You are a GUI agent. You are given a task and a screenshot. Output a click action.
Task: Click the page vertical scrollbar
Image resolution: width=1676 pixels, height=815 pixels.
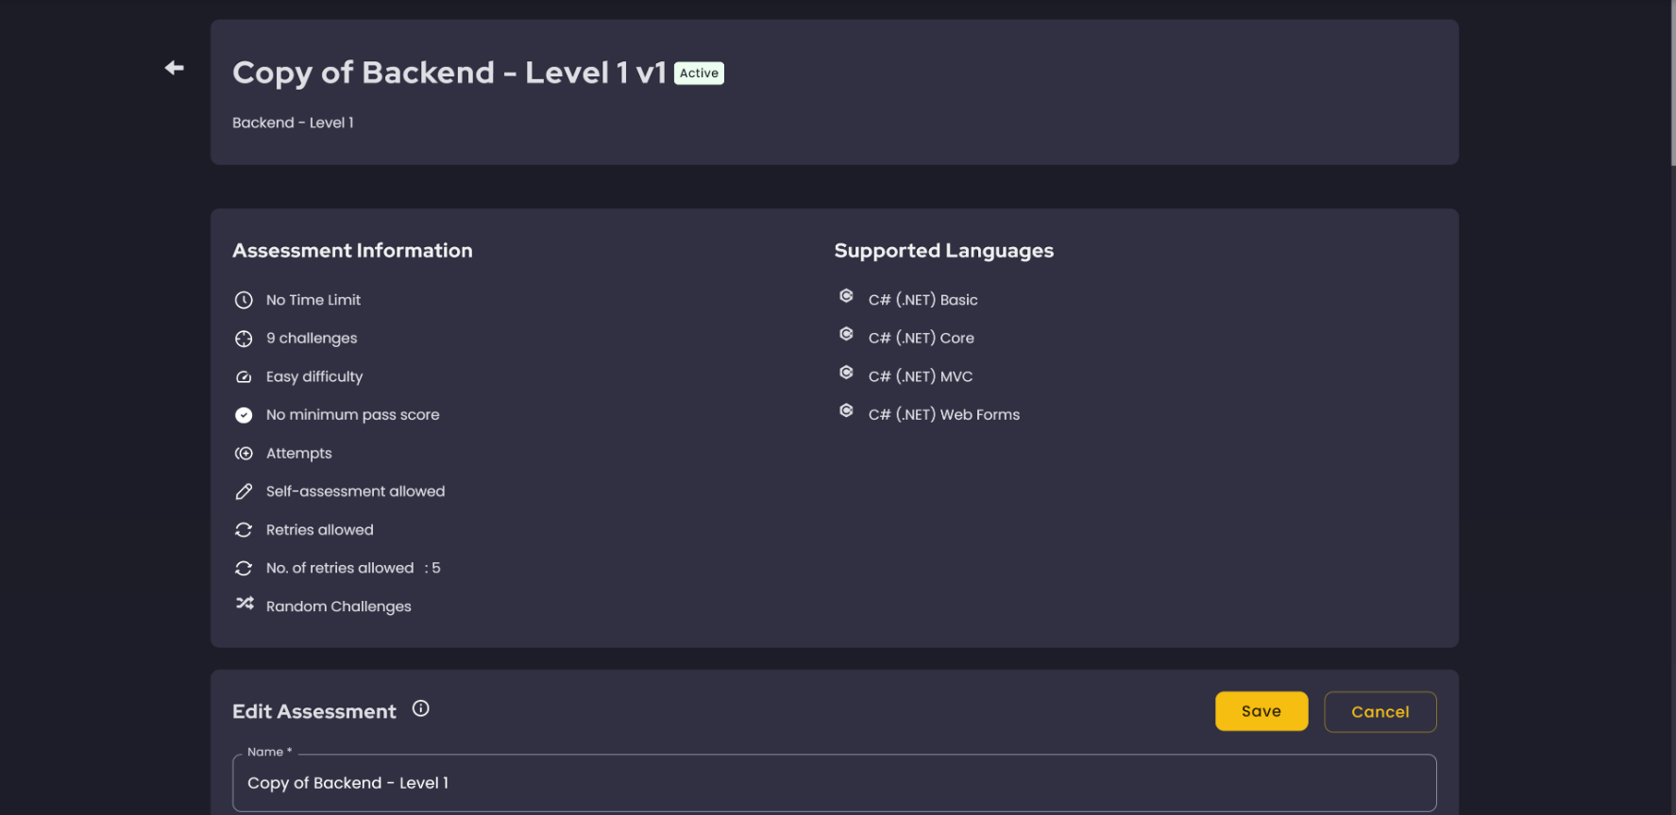point(1672,85)
